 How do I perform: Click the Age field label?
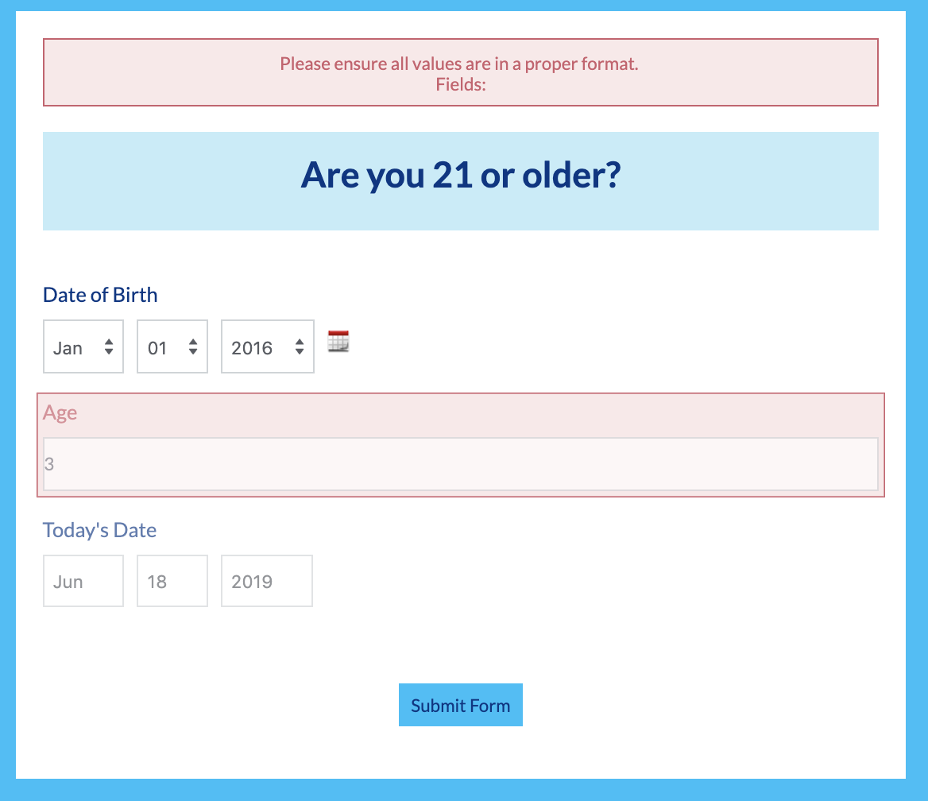click(60, 412)
